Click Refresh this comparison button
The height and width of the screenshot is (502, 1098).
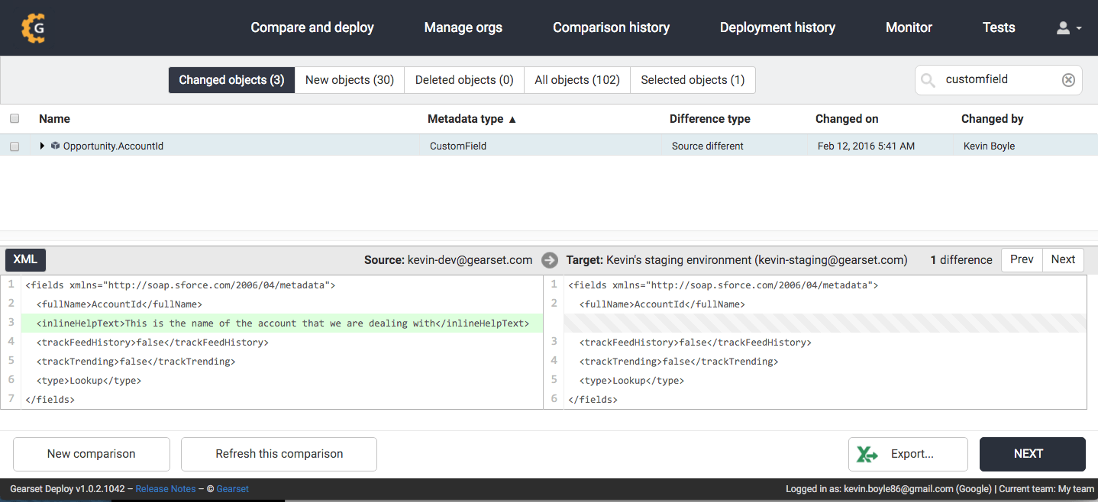click(279, 454)
